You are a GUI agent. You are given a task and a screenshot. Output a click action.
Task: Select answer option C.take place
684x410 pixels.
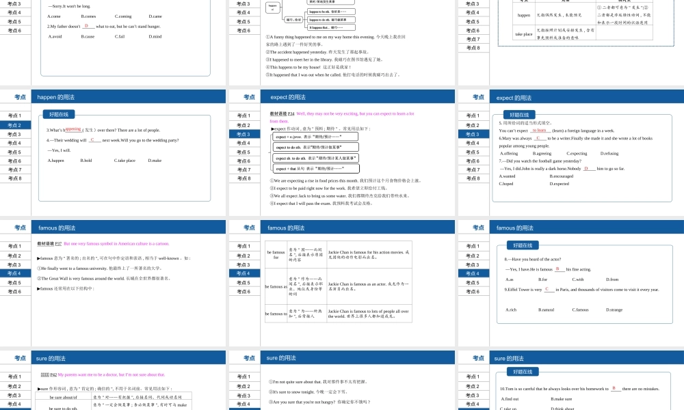tap(124, 161)
